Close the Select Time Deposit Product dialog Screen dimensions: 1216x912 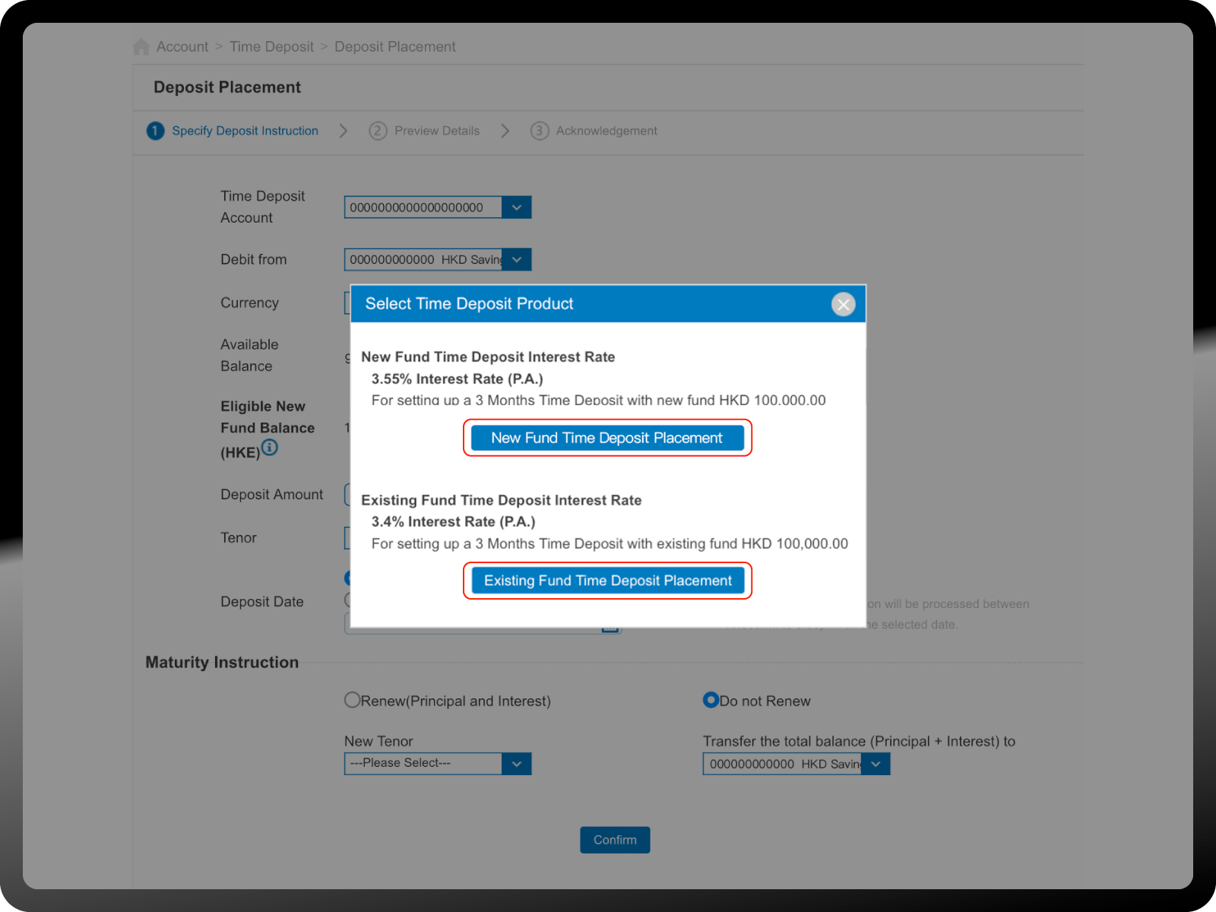tap(843, 304)
